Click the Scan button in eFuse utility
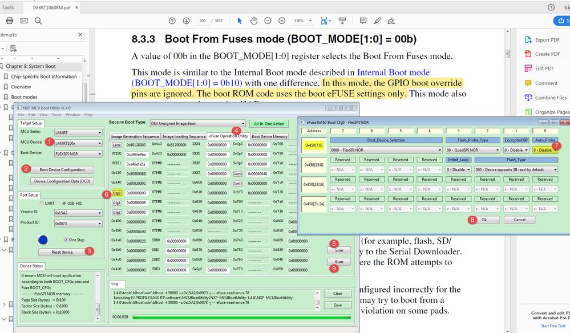Screen dimensions: 570x333 (339, 250)
